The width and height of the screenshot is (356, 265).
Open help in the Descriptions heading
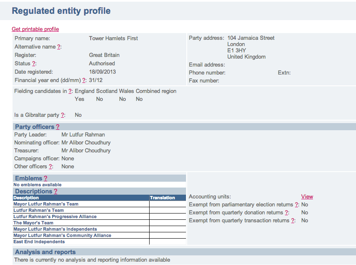pyautogui.click(x=56, y=191)
